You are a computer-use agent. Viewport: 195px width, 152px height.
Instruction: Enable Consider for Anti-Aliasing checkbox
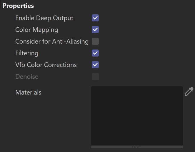(95, 41)
